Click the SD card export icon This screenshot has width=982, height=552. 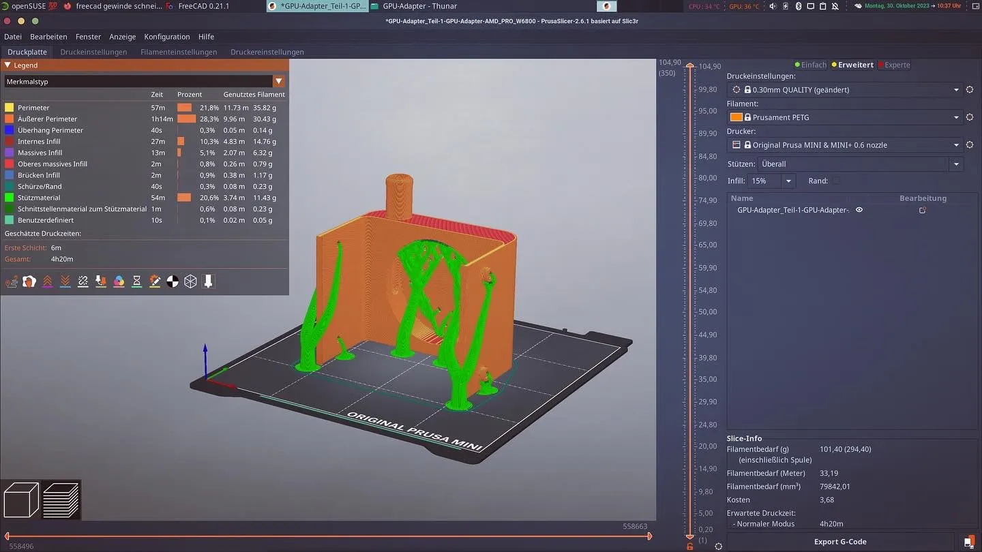[968, 542]
